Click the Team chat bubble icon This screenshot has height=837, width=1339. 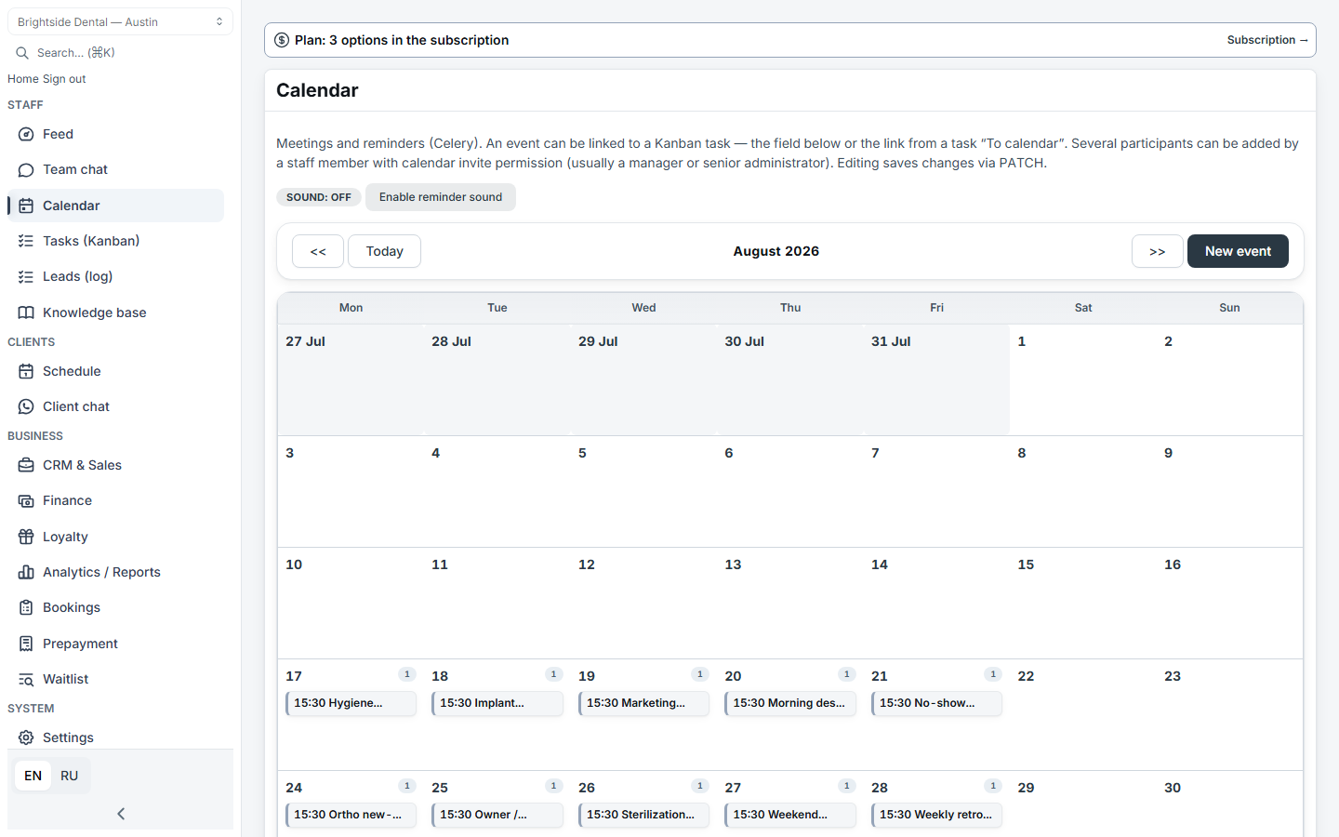click(x=26, y=169)
